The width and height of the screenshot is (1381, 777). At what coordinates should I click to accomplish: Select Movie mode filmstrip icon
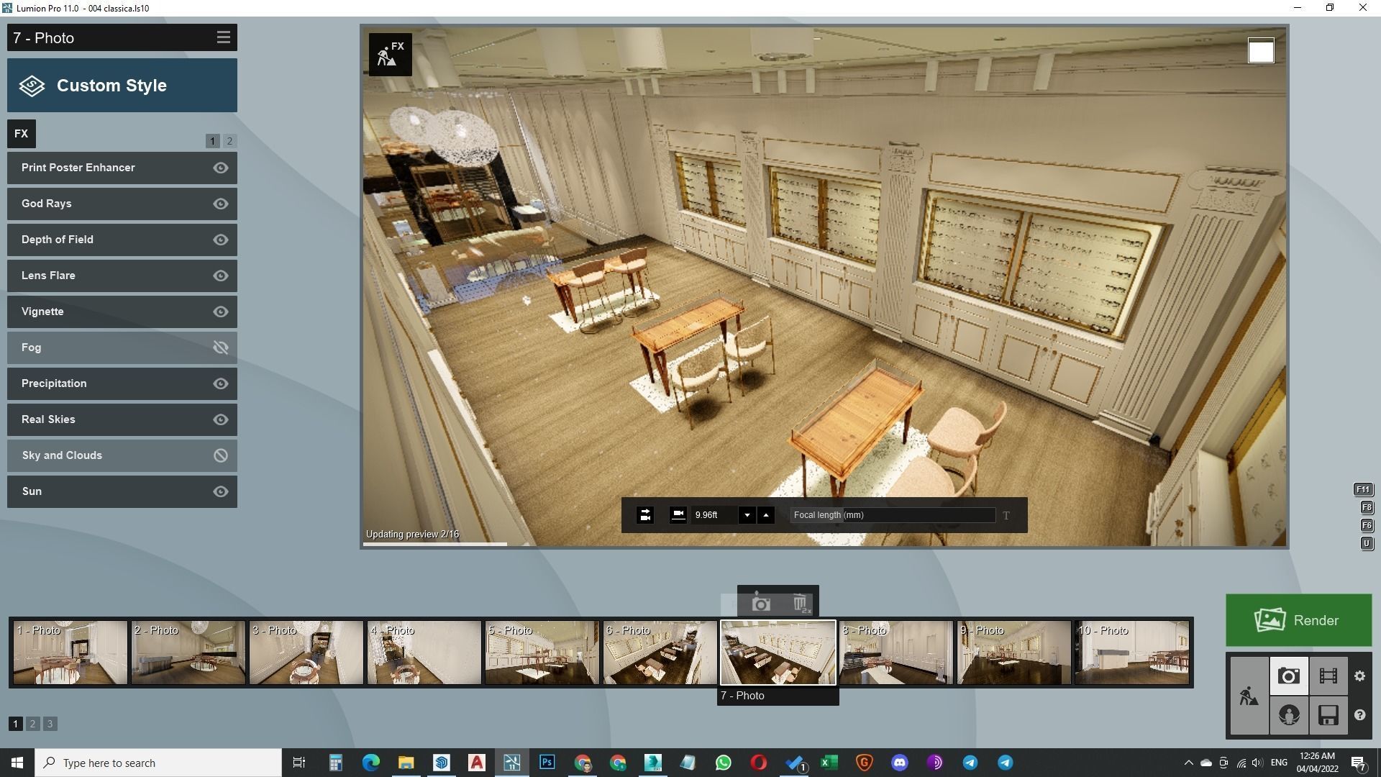(x=1328, y=676)
